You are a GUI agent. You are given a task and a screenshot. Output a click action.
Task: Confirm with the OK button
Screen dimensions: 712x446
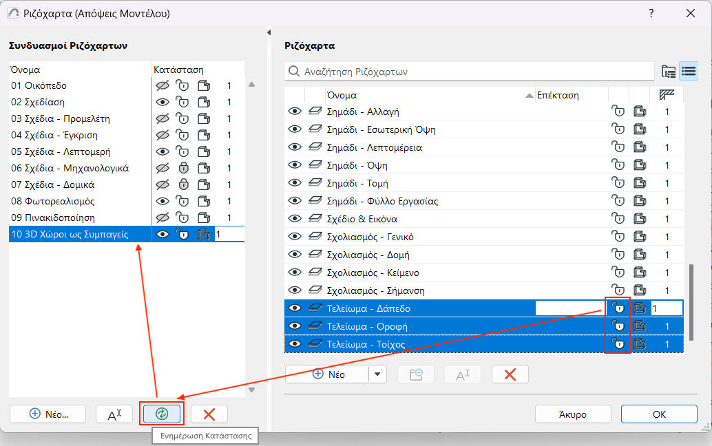[659, 414]
